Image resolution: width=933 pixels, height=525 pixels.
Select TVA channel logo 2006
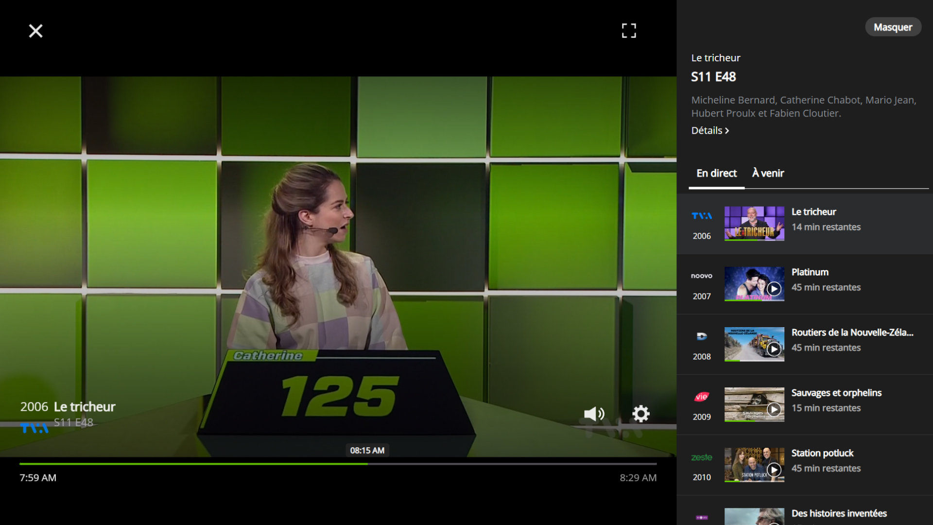(702, 216)
